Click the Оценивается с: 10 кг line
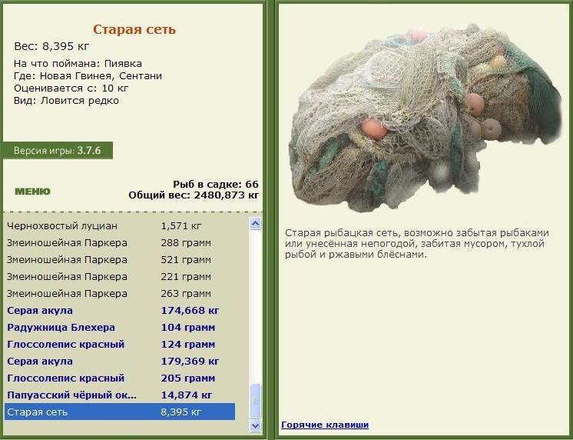This screenshot has width=573, height=440. click(71, 88)
